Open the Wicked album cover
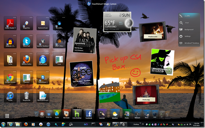The height and width of the screenshot is (128, 205). coord(162,62)
